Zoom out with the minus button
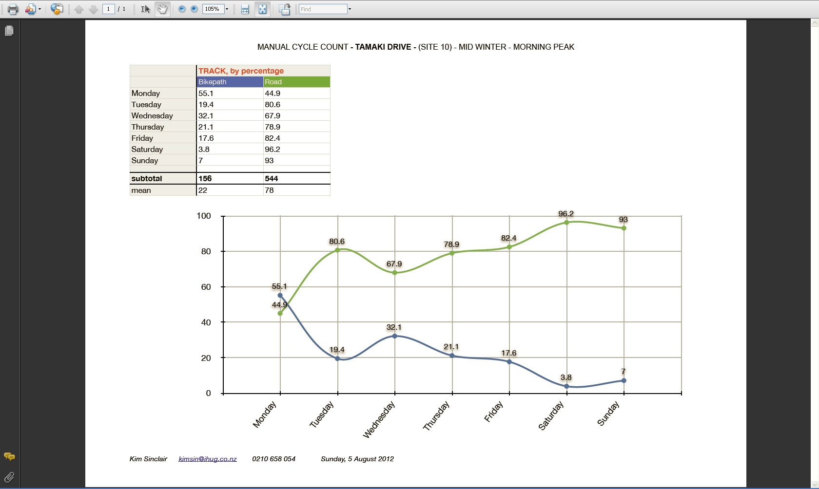The image size is (819, 489). pyautogui.click(x=182, y=9)
